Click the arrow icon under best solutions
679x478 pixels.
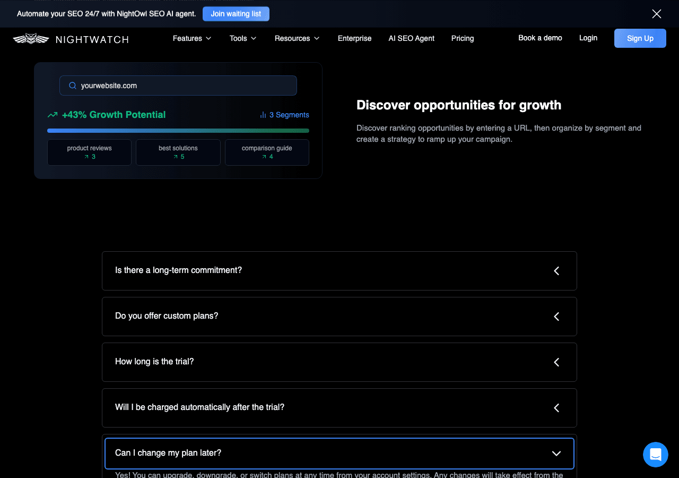point(176,157)
